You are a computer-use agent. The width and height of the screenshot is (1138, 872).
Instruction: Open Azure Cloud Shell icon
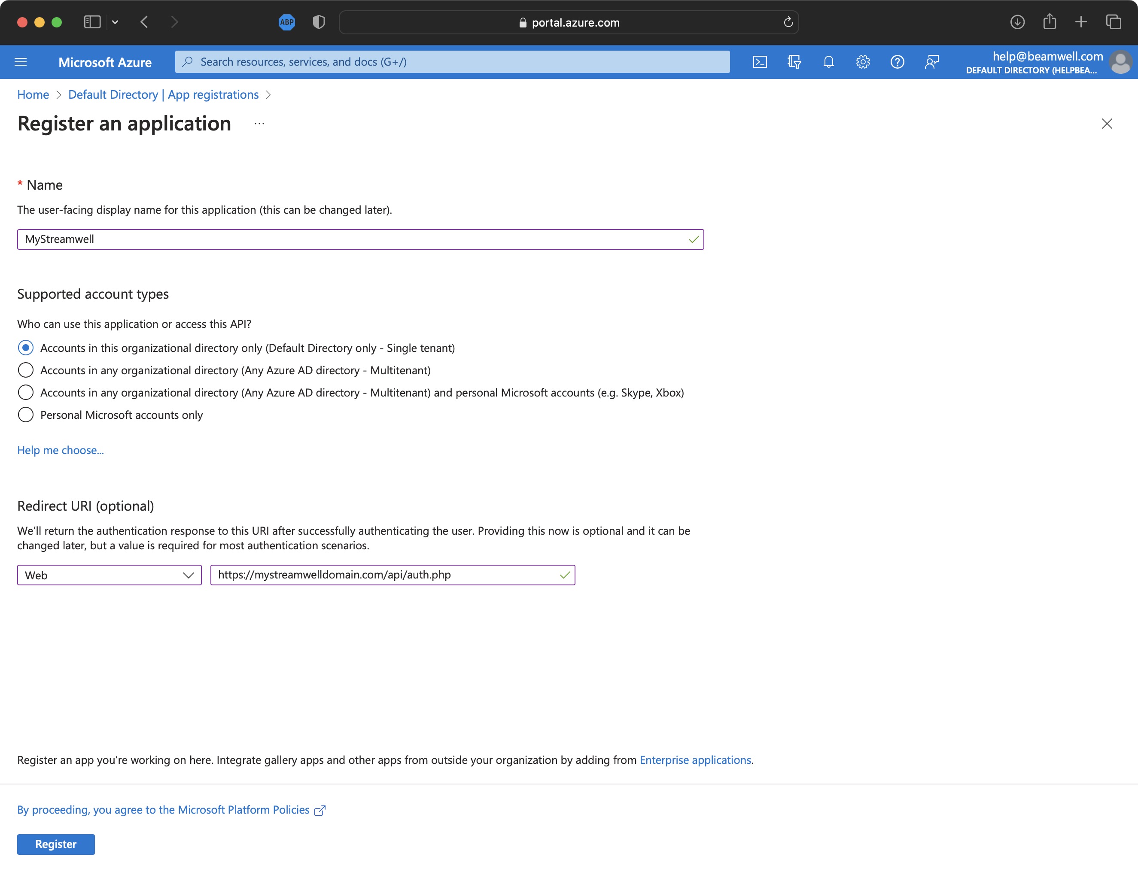(759, 62)
